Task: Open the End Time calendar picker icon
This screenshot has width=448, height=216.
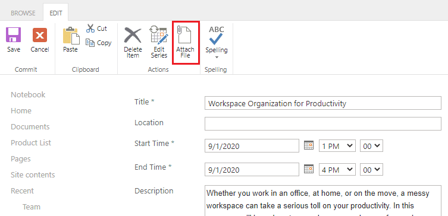Action: tap(309, 169)
